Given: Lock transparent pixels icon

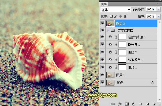Looking at the screenshot, I should (x=111, y=16).
